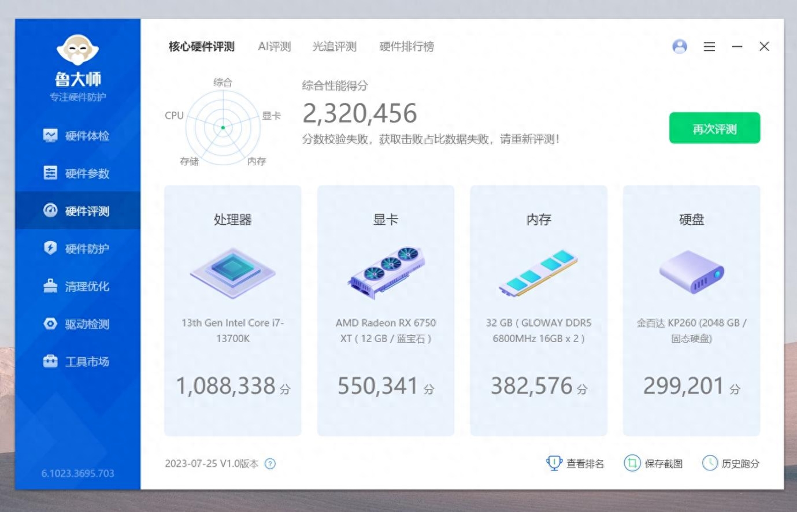Screen dimensions: 797x512
Task: Open 驱动检测 sidebar menu item
Action: pos(78,324)
